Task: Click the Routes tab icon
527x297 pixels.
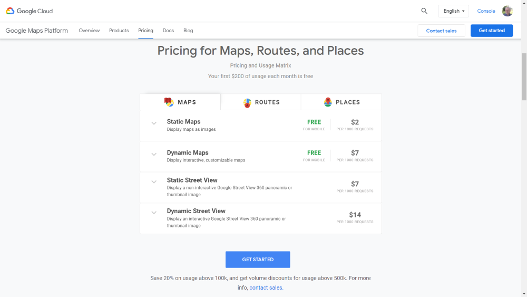Action: pyautogui.click(x=247, y=103)
